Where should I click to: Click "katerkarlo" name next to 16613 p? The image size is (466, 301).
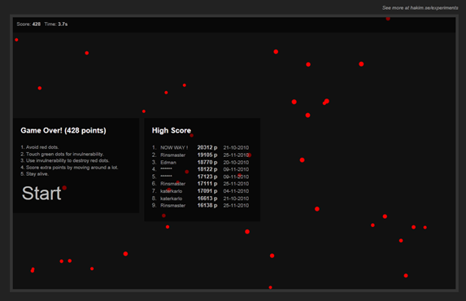[x=171, y=198]
